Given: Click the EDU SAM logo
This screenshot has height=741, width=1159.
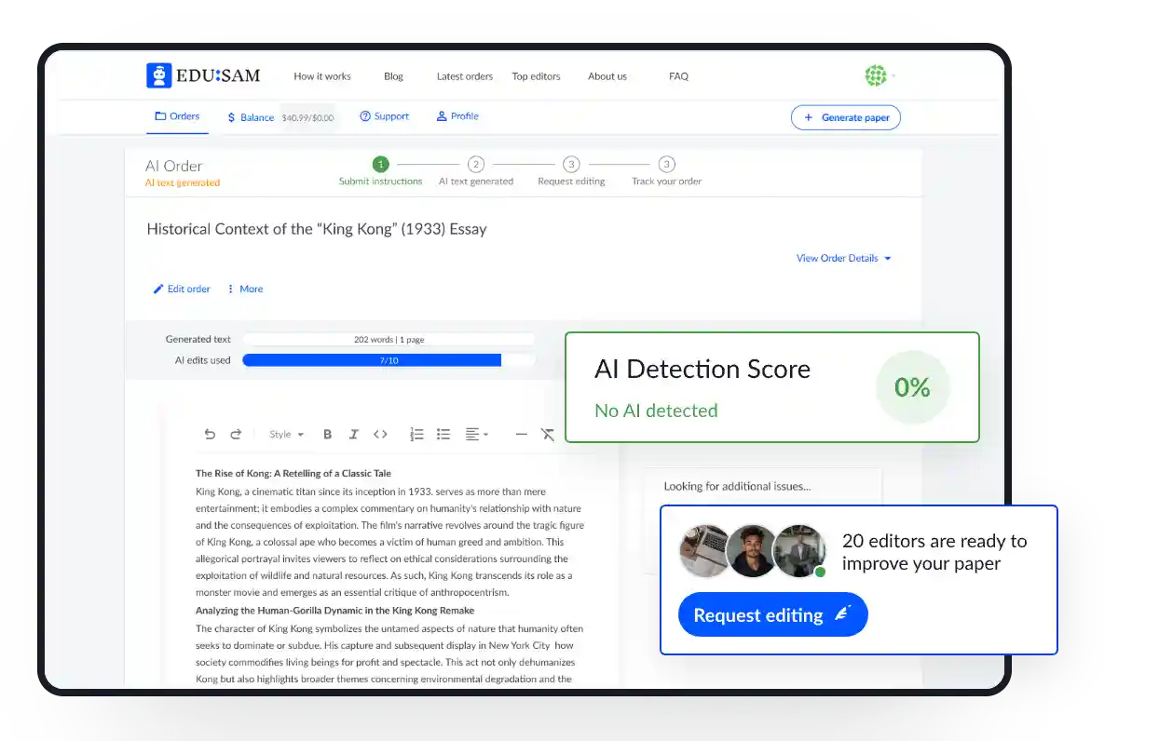Looking at the screenshot, I should (203, 75).
